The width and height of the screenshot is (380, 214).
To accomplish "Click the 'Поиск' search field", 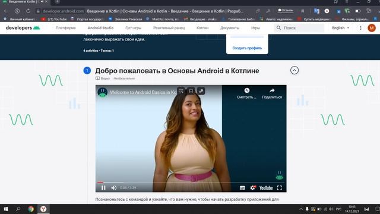I will tap(299, 28).
